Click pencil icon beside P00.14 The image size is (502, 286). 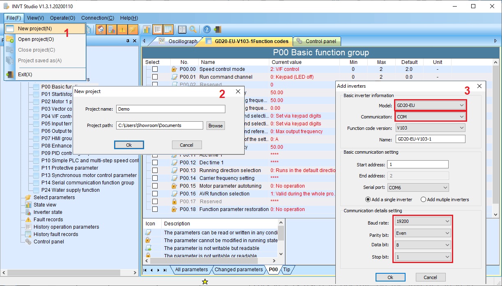174,178
